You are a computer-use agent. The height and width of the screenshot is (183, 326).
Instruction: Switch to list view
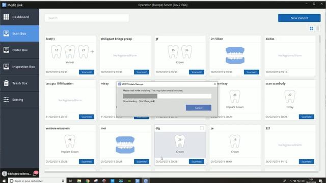[317, 28]
